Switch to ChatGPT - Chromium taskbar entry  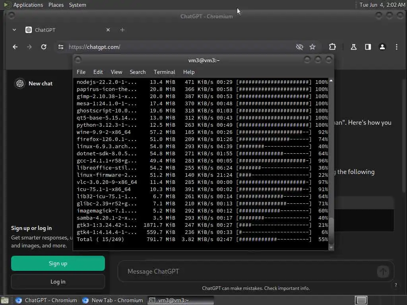(46, 300)
